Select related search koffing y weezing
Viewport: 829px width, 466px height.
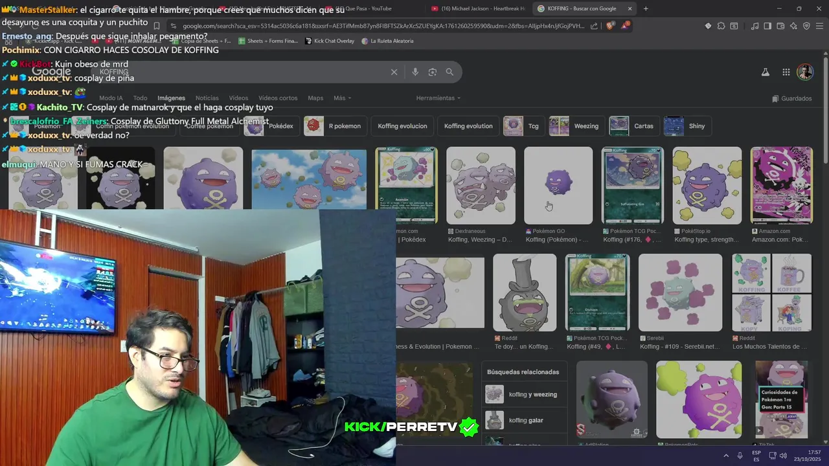tap(525, 394)
